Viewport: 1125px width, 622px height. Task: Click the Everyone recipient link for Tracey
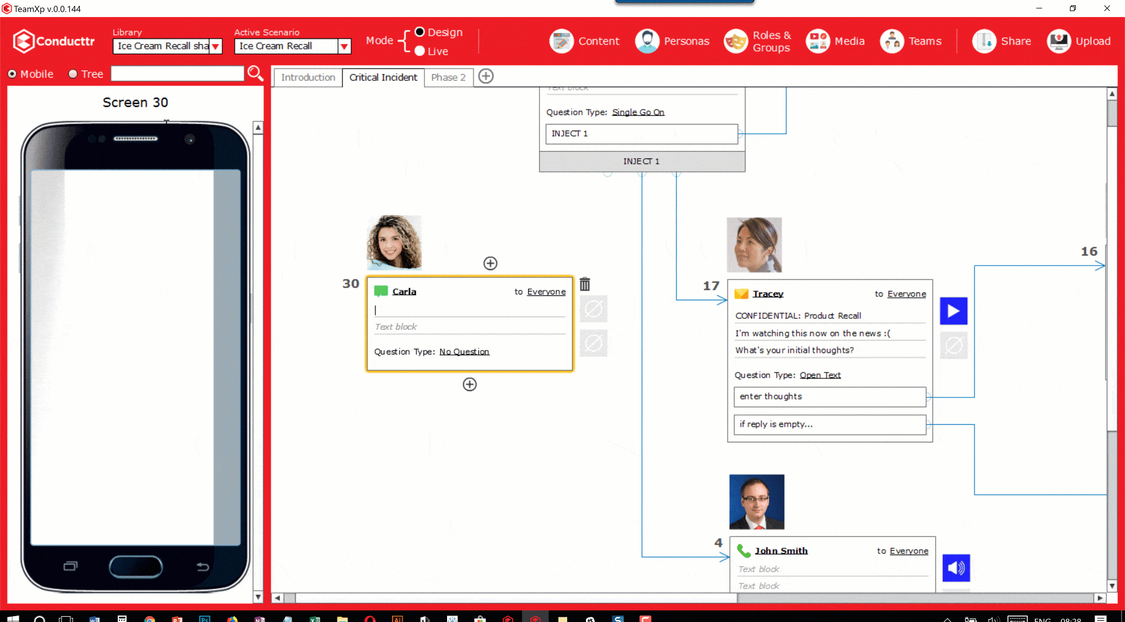(x=906, y=294)
